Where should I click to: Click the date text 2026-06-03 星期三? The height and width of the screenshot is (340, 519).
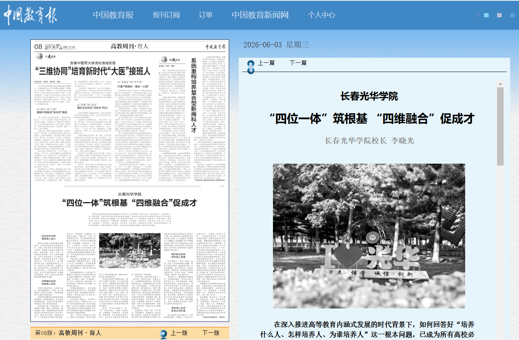pyautogui.click(x=276, y=45)
